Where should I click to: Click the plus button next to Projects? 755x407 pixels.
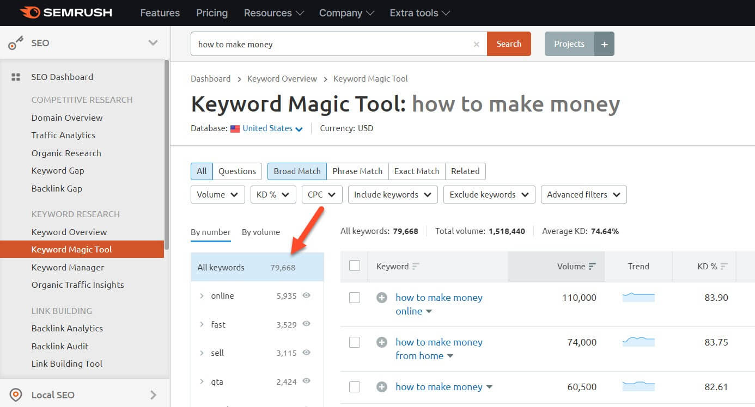[x=604, y=44]
